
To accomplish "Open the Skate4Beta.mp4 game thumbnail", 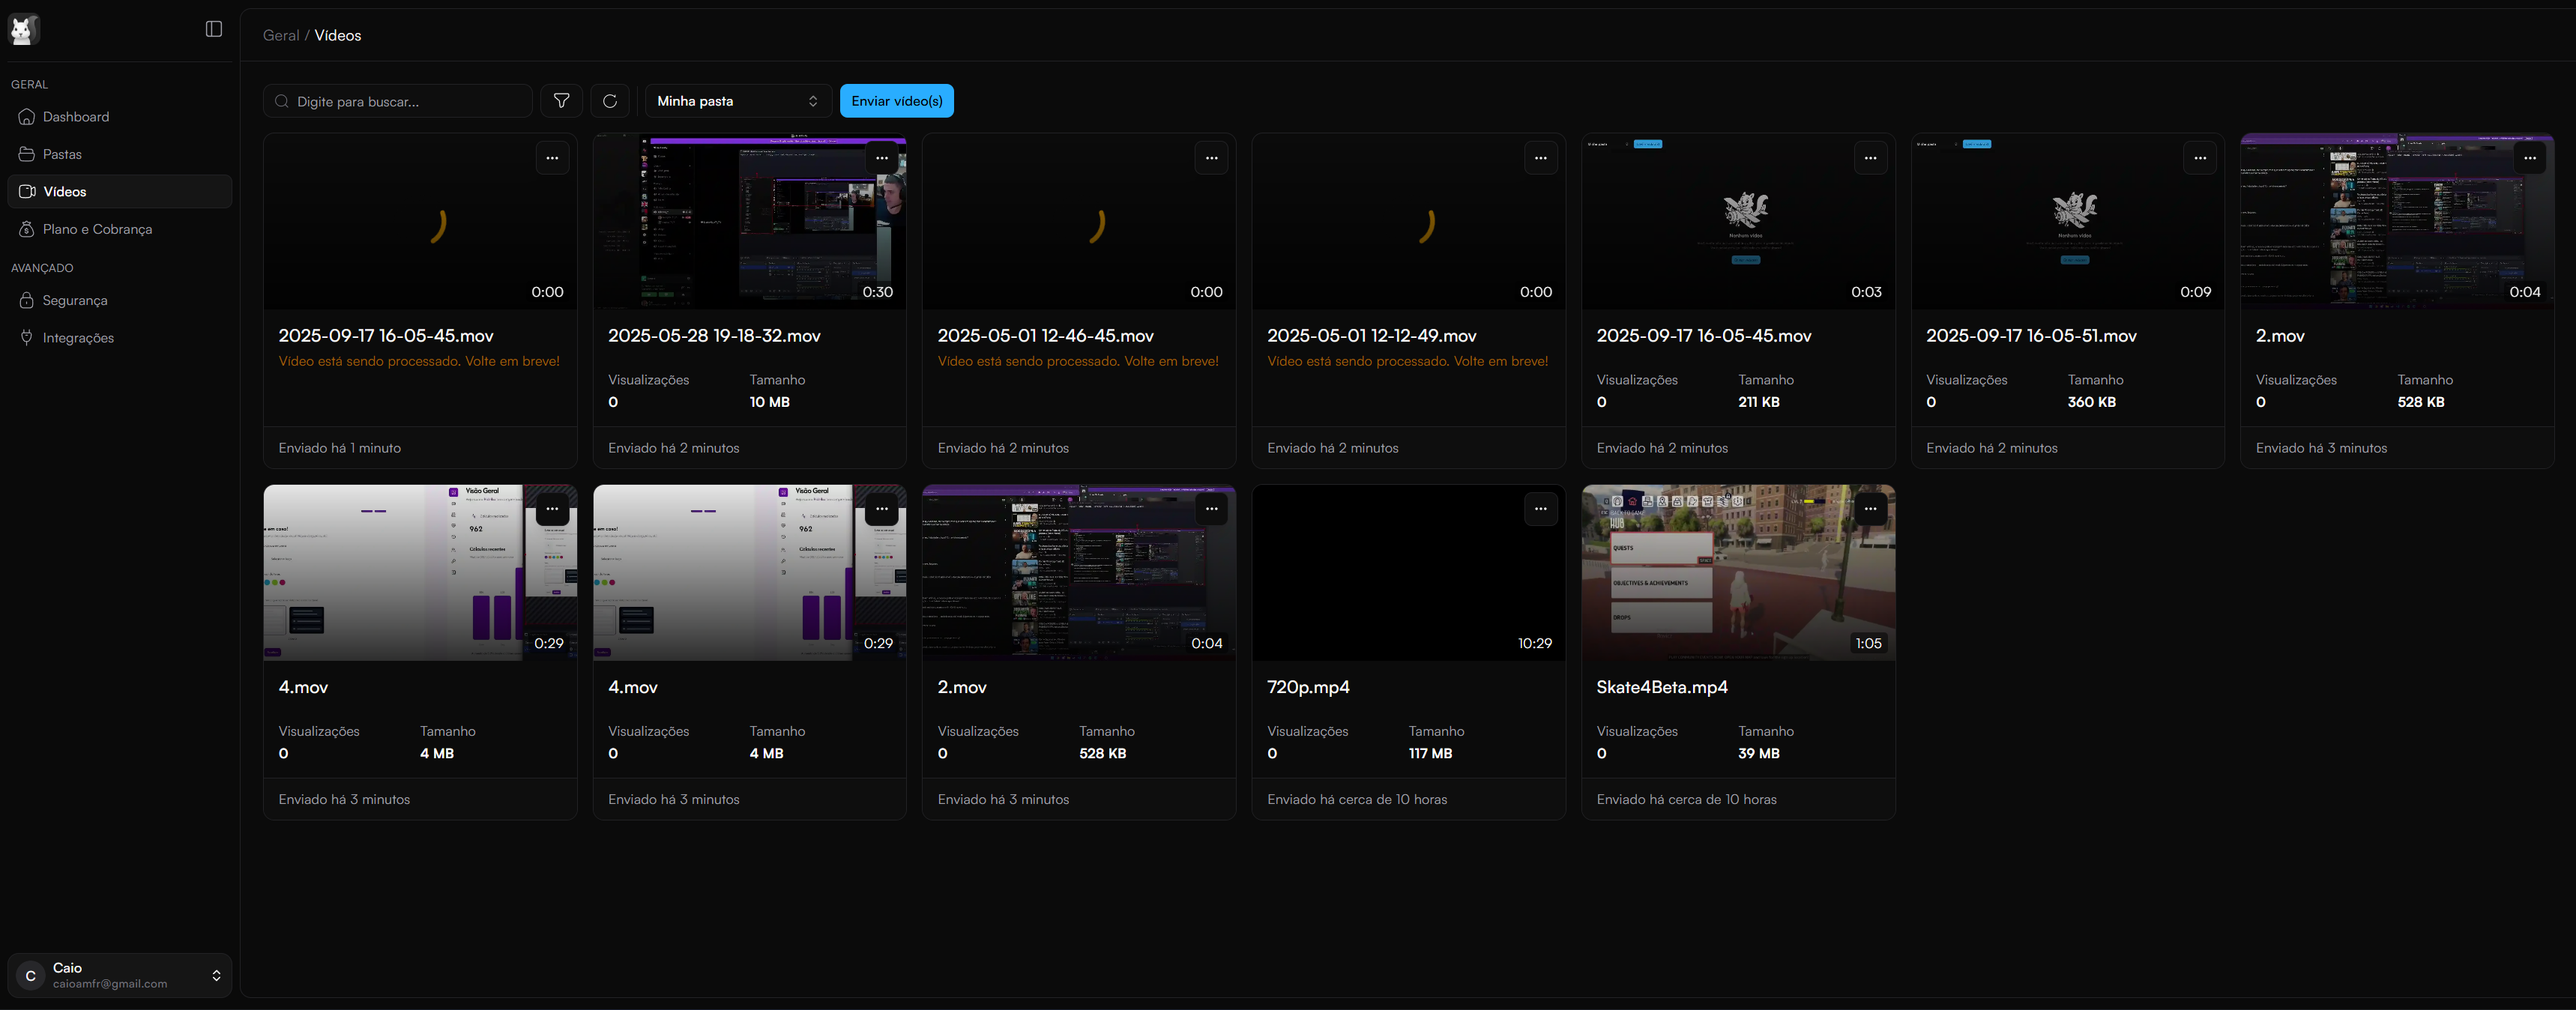I will (x=1738, y=573).
